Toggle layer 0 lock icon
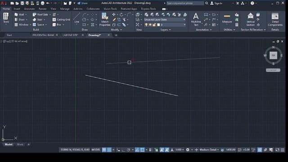 tap(154, 25)
